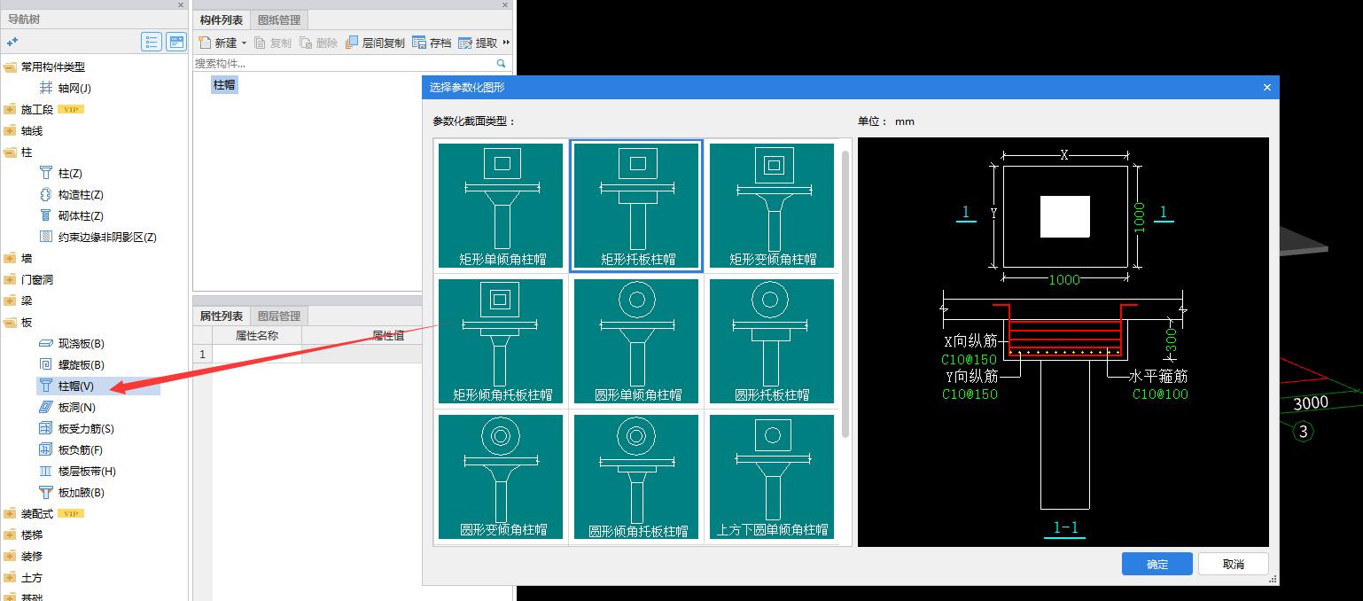
Task: Click the 删除 toolbar button
Action: point(319,42)
